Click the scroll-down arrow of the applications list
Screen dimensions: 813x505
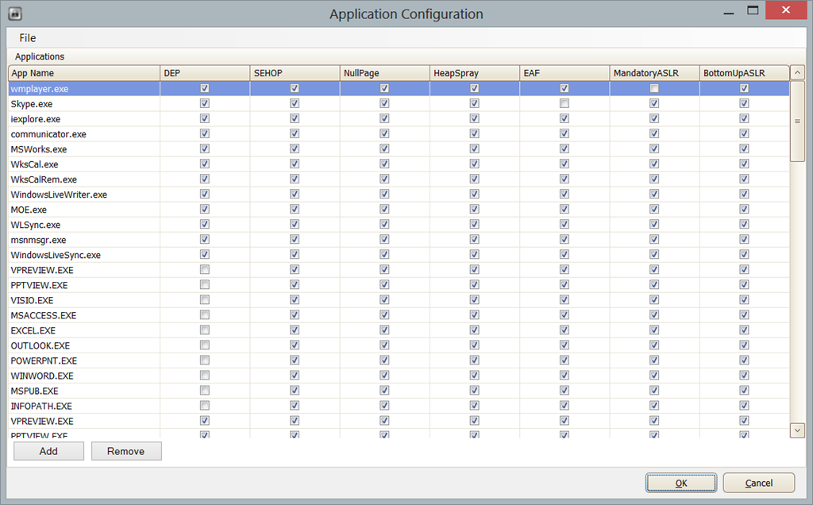click(x=797, y=430)
